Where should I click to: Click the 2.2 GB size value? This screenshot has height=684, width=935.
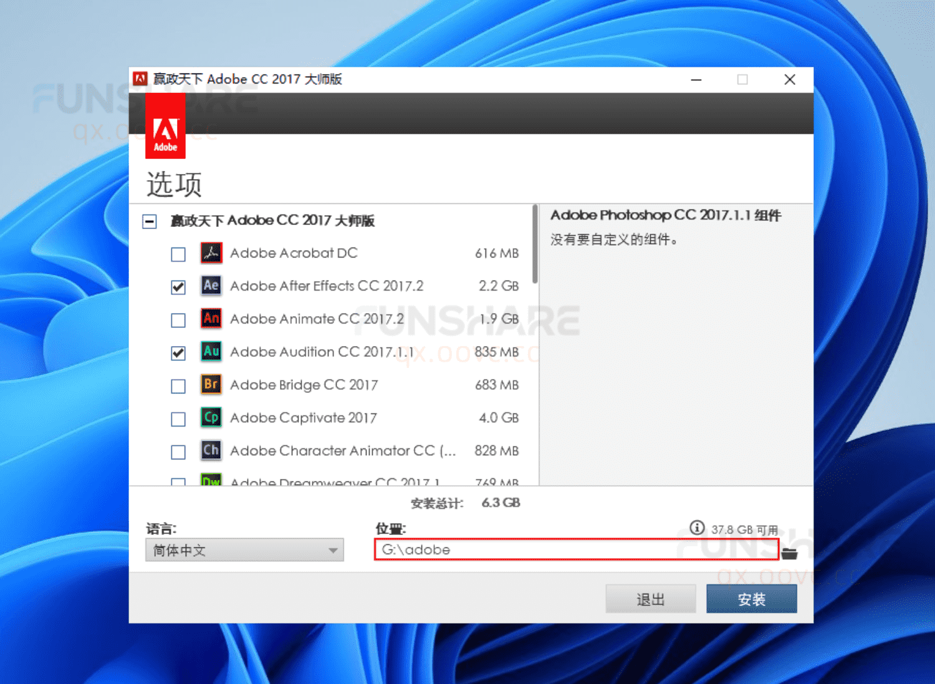click(499, 286)
